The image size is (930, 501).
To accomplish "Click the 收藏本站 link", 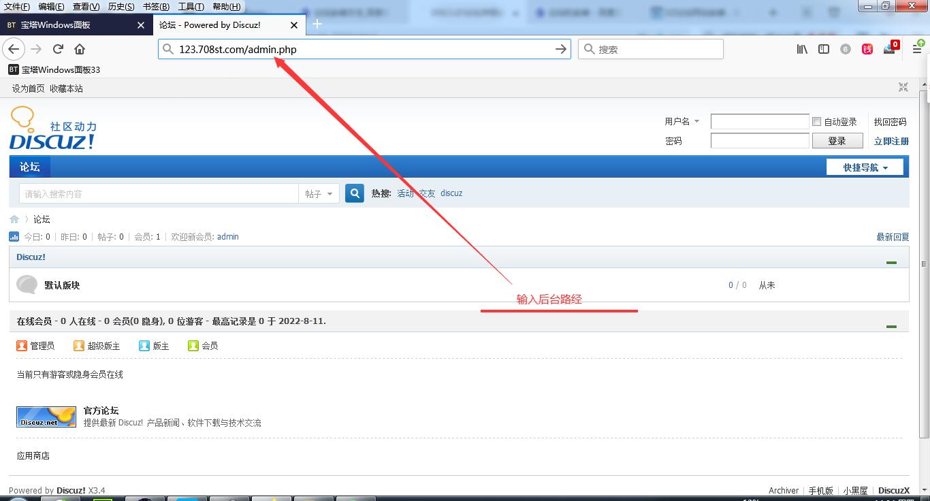I will pos(66,88).
